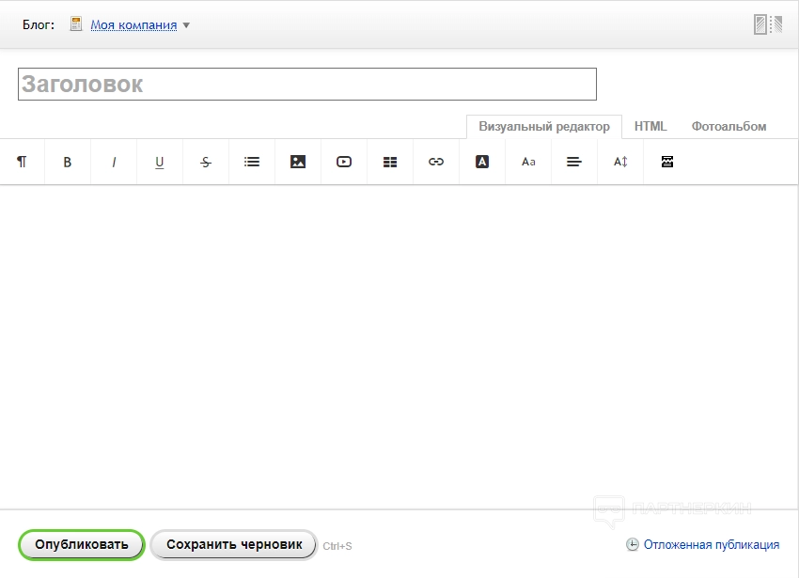Open the paragraph format tool
The image size is (799, 578).
click(22, 162)
